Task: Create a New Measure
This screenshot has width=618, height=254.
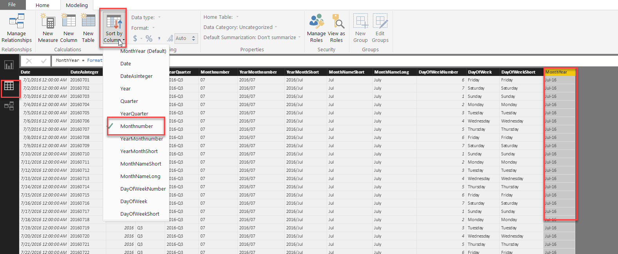Action: (48, 28)
